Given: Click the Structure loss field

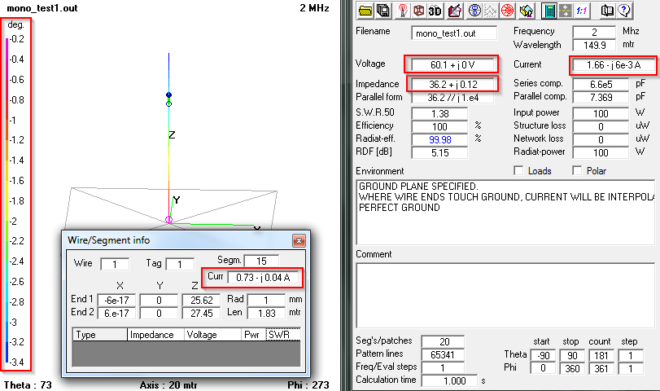Looking at the screenshot, I should (x=601, y=126).
